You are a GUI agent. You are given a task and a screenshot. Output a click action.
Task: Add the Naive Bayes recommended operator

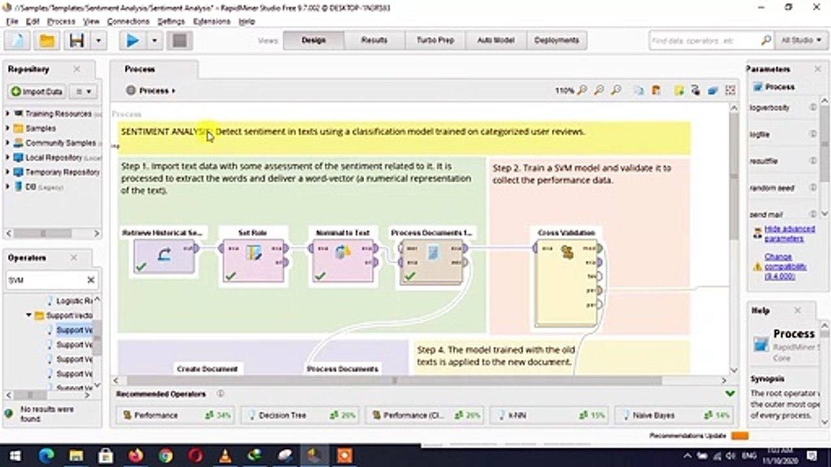pyautogui.click(x=673, y=415)
